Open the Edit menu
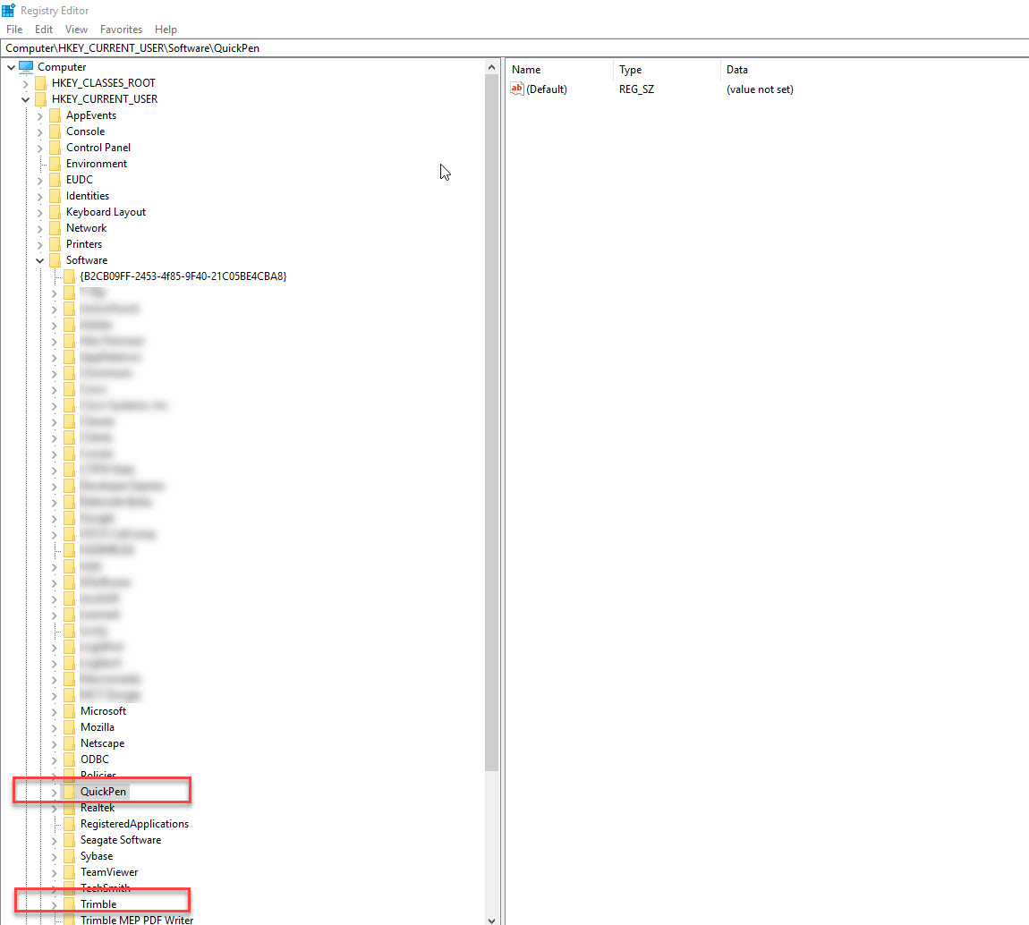 tap(44, 30)
